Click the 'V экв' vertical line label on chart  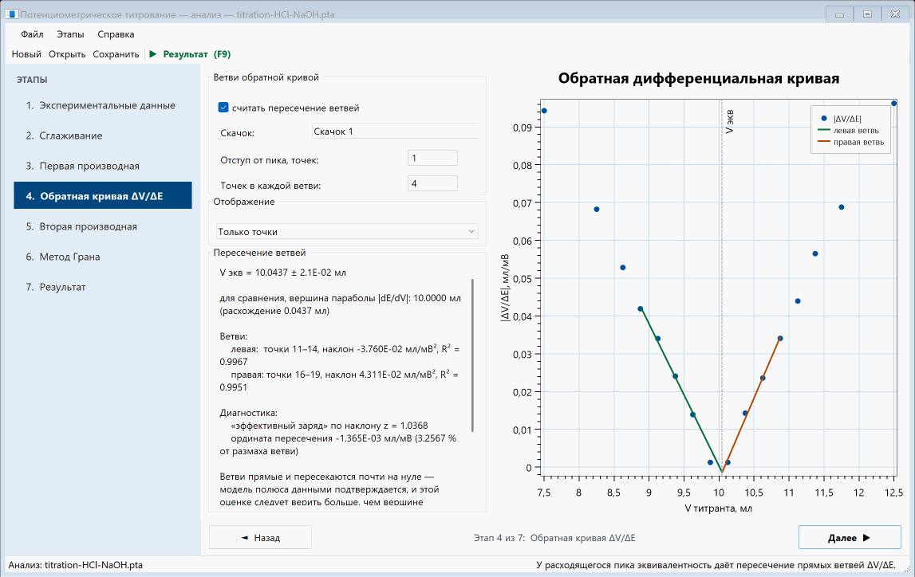[x=729, y=122]
